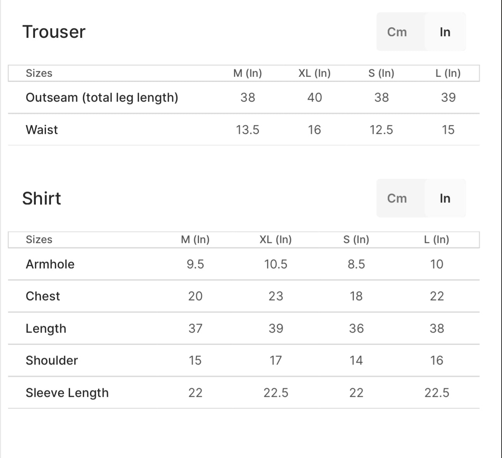The height and width of the screenshot is (458, 502).
Task: Select the Chest row label
Action: (x=43, y=296)
